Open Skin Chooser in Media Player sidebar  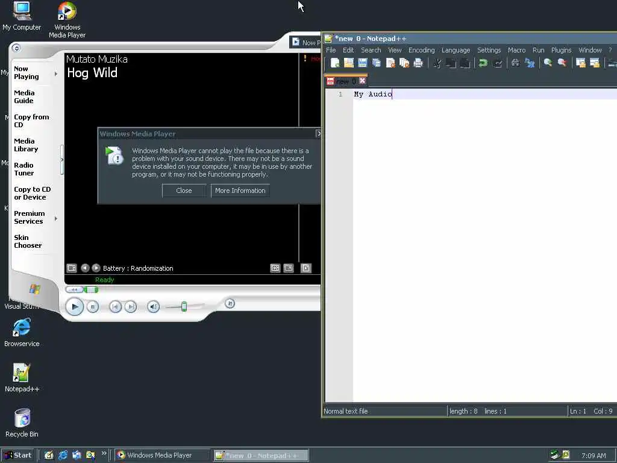pos(28,241)
